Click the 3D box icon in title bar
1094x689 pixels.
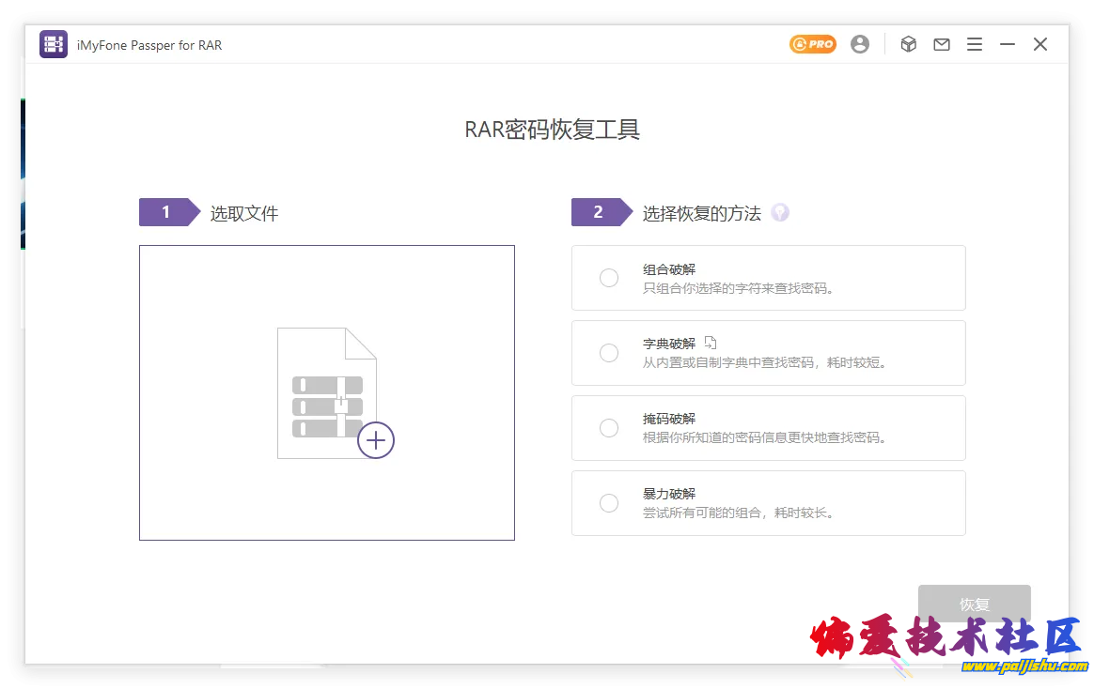point(908,44)
